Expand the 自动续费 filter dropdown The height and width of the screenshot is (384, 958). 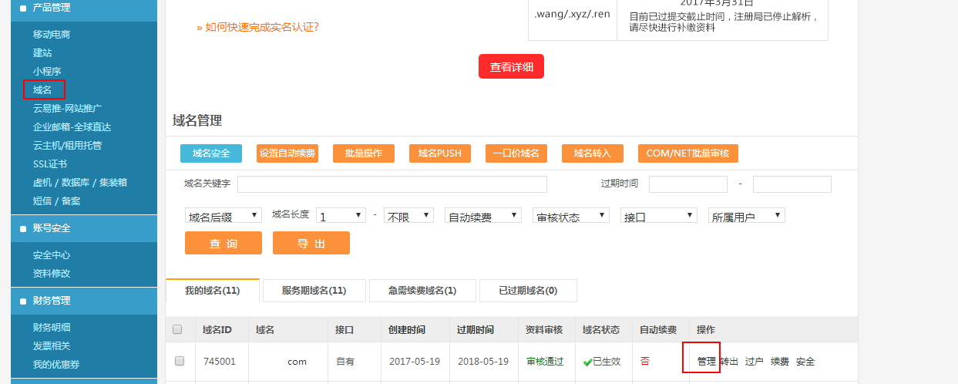pyautogui.click(x=482, y=216)
